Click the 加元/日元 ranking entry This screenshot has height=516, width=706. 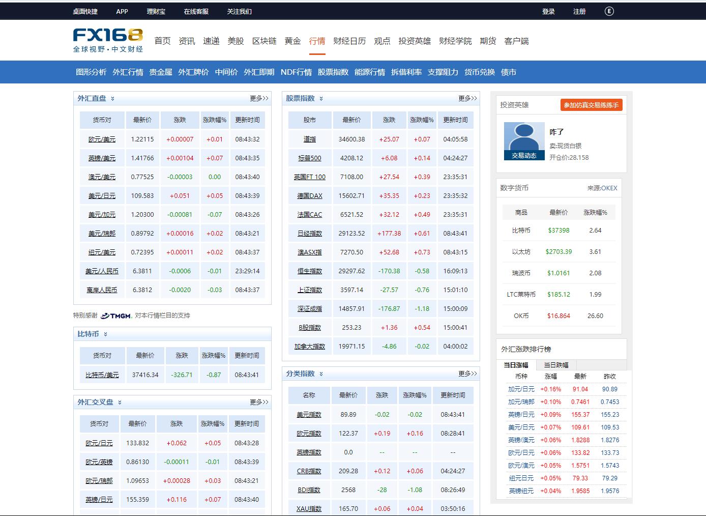(x=521, y=389)
